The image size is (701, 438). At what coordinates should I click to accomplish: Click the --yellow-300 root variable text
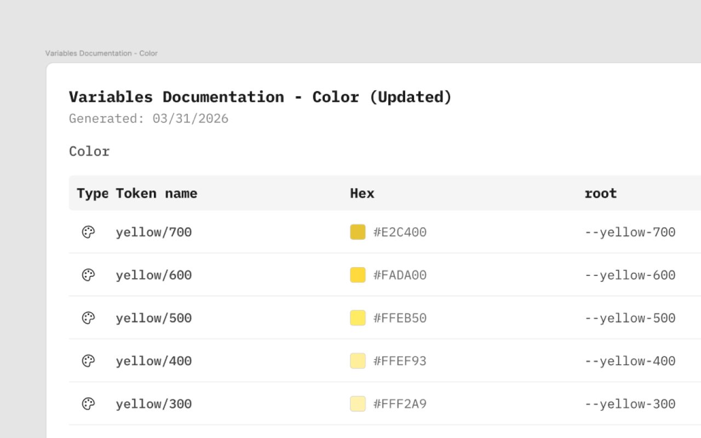(630, 404)
